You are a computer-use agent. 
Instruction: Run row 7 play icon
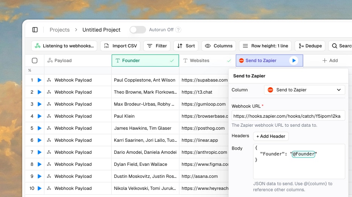click(39, 152)
